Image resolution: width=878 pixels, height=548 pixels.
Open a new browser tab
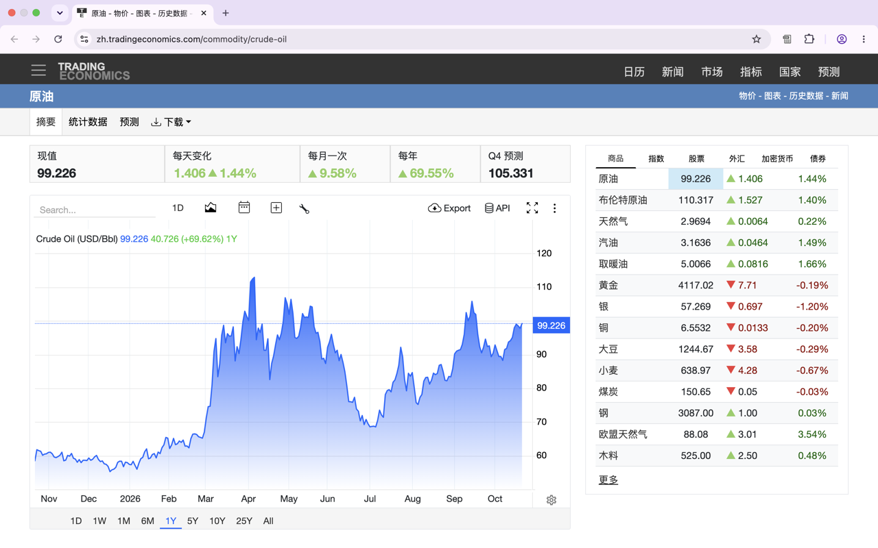click(x=226, y=13)
